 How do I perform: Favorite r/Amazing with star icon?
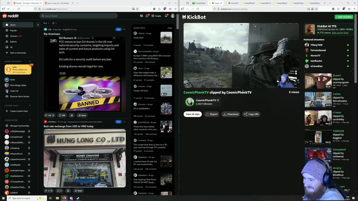(29, 148)
